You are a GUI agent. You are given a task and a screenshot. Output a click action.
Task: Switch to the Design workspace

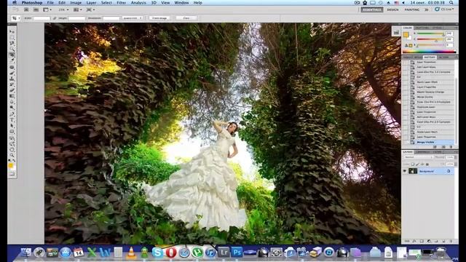click(392, 9)
